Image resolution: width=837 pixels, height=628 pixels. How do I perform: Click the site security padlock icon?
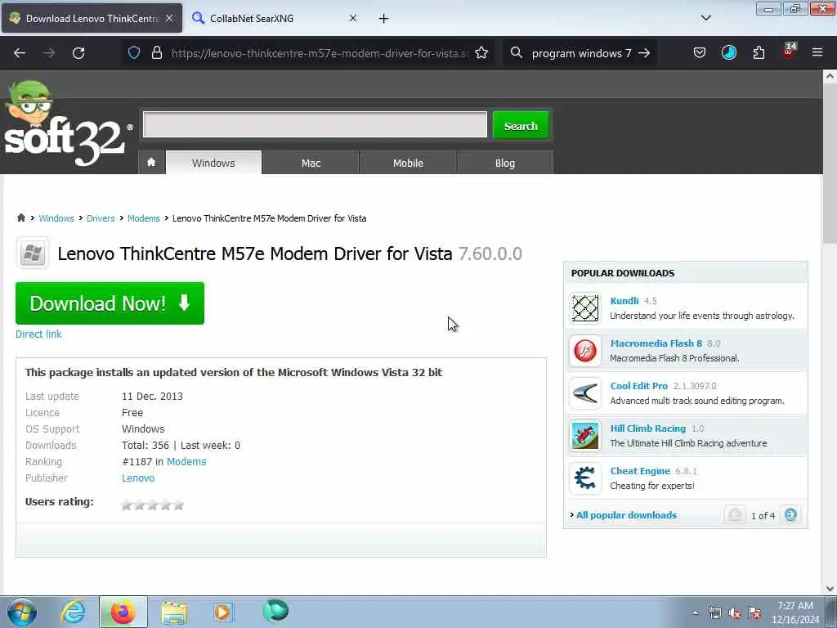coord(156,52)
